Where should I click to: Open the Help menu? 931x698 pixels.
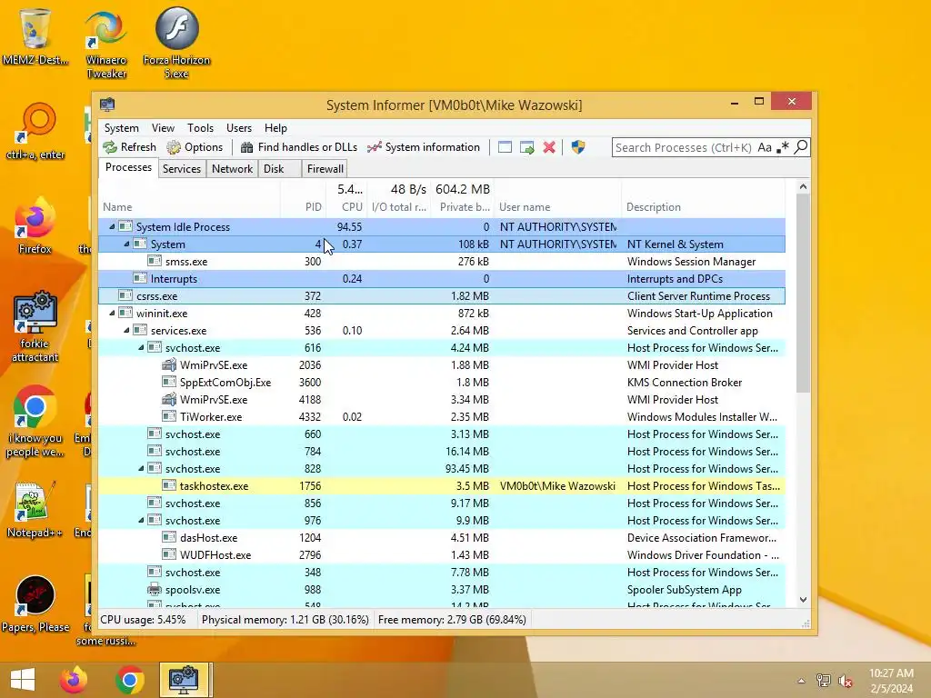click(x=275, y=128)
